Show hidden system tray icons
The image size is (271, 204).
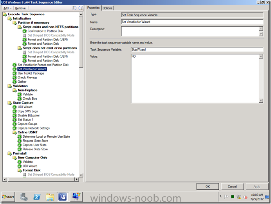click(220, 197)
